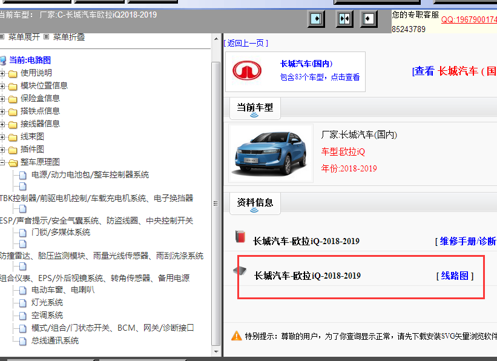The height and width of the screenshot is (361, 497).
Task: Open 门锁/多媒体系统 diagram
Action: [x=61, y=232]
